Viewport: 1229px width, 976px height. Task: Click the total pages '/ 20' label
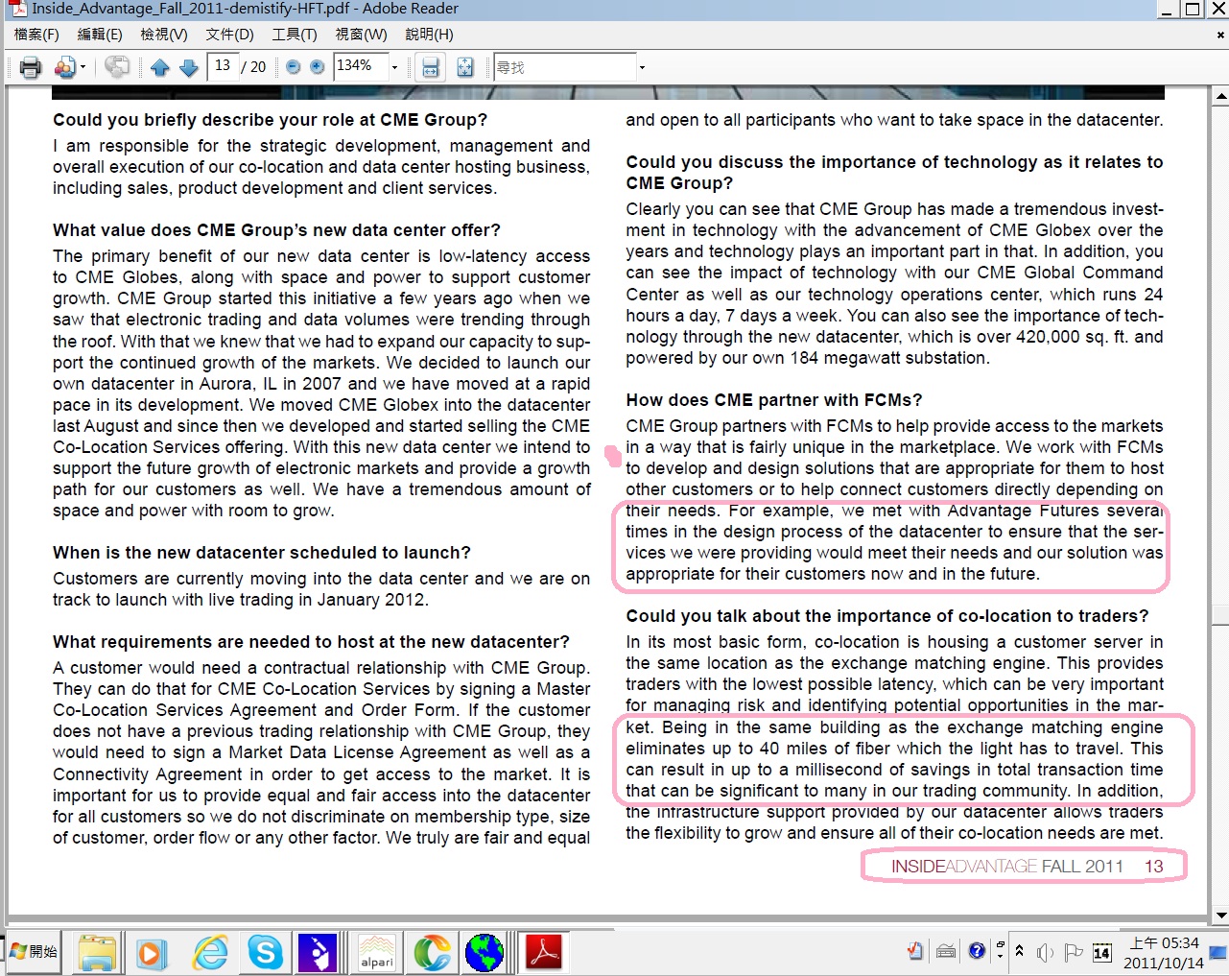[254, 67]
